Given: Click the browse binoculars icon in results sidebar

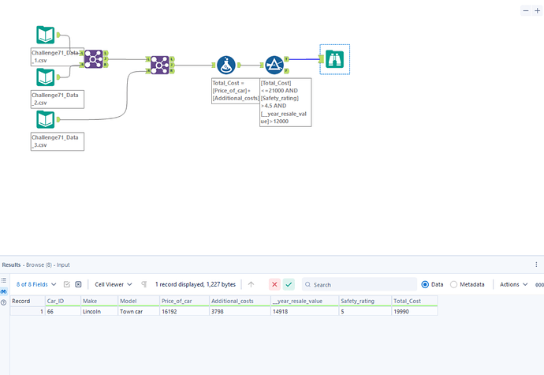Looking at the screenshot, I should (x=3, y=291).
